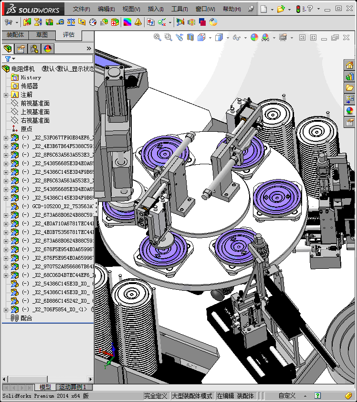The height and width of the screenshot is (402, 357).
Task: Open Clearance Verification tool
Action: coord(38,22)
